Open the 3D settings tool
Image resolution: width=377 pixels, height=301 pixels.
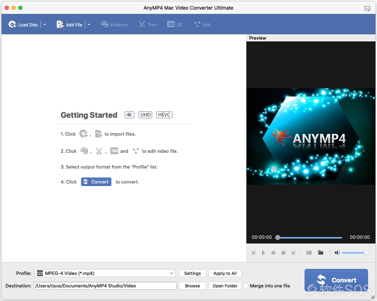point(175,25)
